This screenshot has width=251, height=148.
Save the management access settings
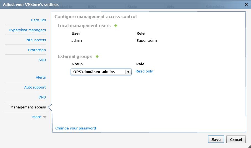216,139
